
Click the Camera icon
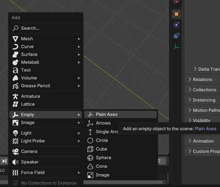16,151
